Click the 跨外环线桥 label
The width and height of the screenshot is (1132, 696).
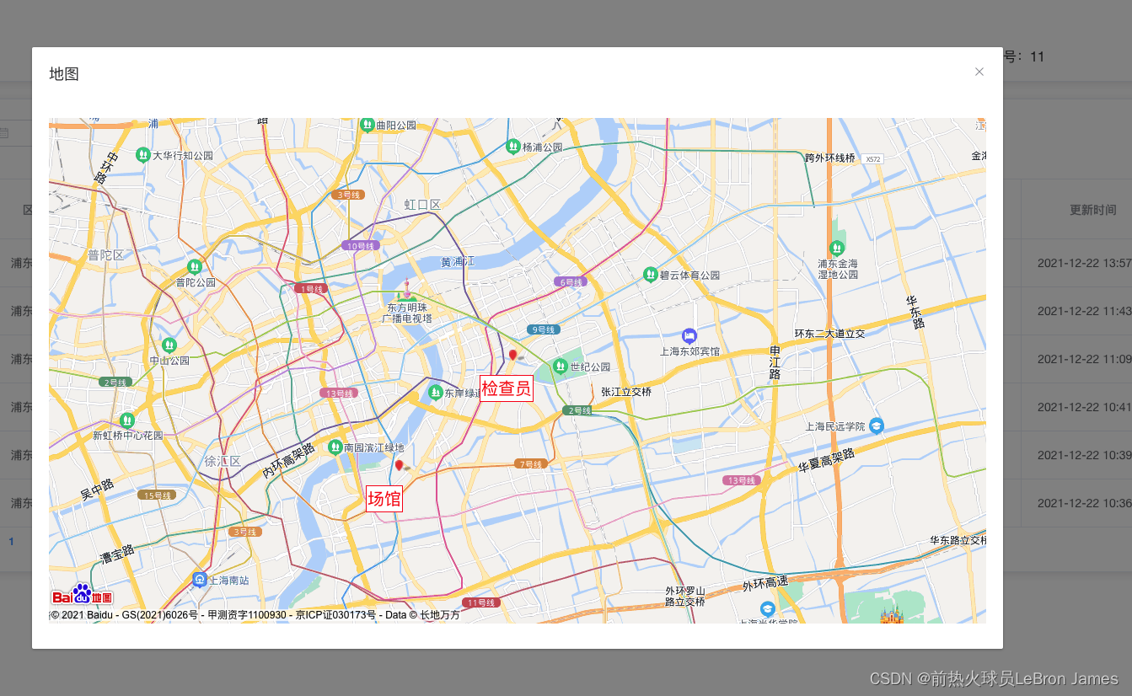point(830,158)
